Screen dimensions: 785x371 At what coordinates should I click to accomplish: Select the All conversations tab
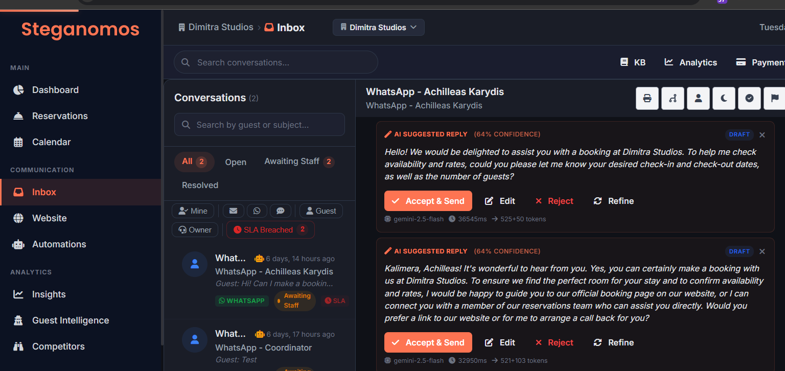[x=194, y=161]
